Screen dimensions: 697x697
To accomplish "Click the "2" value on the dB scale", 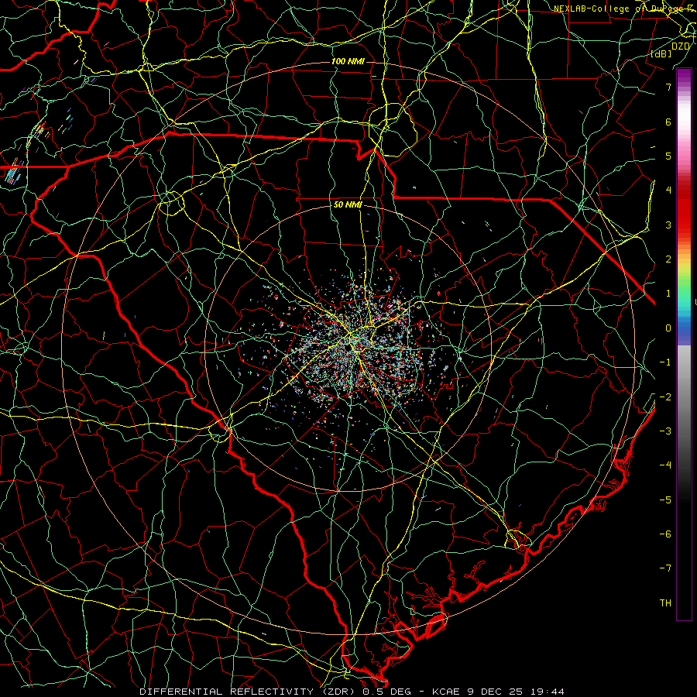I will tap(668, 259).
